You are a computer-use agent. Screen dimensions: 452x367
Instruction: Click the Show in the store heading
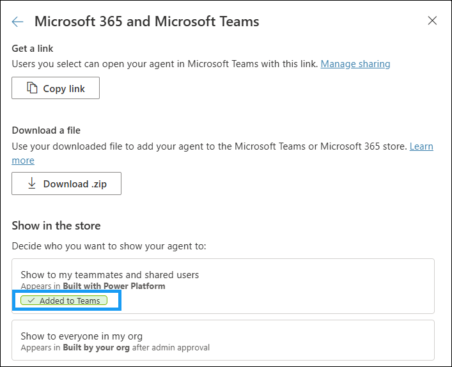tap(56, 226)
